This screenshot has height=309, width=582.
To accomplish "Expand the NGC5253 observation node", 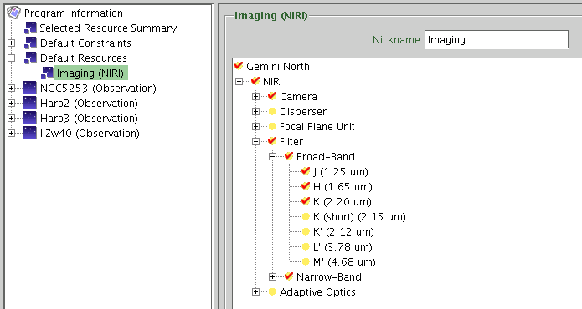I will click(11, 88).
